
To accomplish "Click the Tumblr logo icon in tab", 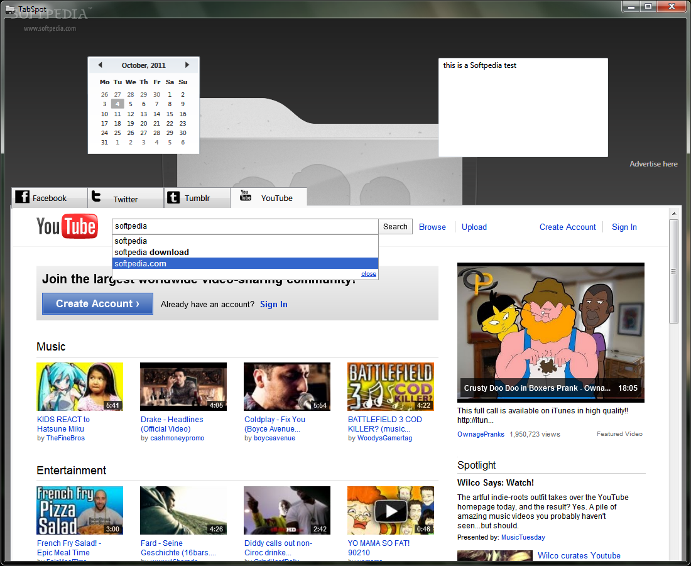I will 173,197.
